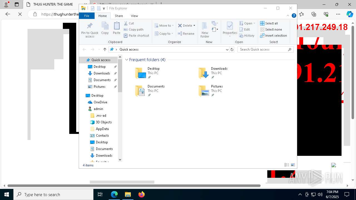Open File Explorer help icon

tap(294, 16)
